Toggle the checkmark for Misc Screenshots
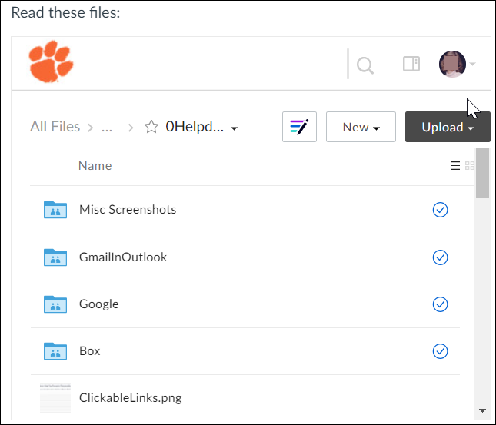Image resolution: width=496 pixels, height=425 pixels. point(440,210)
